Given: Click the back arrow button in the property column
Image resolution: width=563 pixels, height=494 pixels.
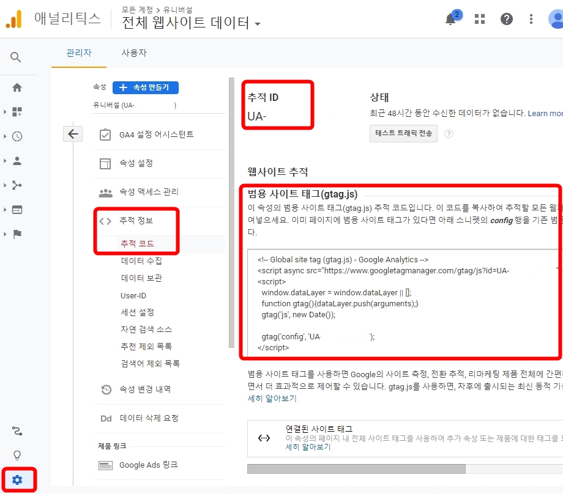Looking at the screenshot, I should [x=73, y=134].
